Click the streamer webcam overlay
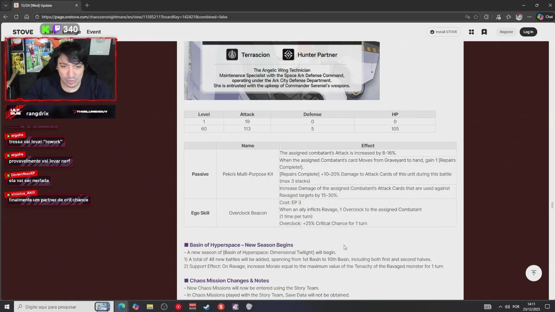 [61, 69]
